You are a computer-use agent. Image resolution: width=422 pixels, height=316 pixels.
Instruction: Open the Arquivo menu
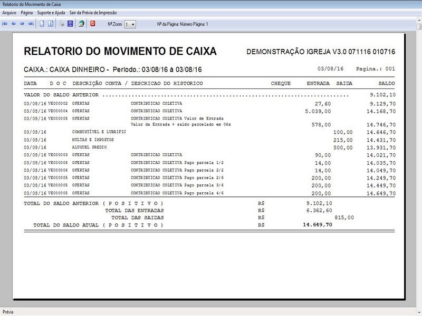point(9,13)
